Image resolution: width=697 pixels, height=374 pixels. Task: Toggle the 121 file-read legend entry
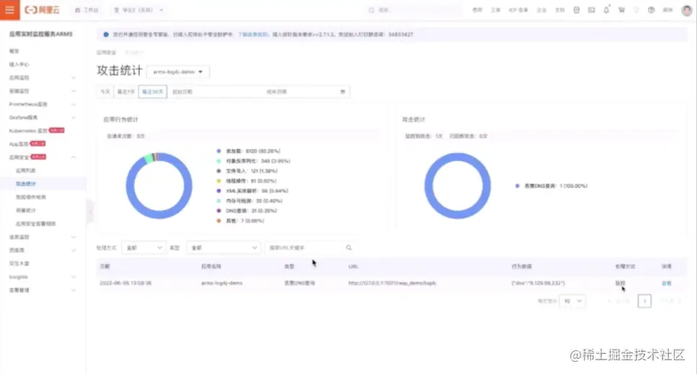tap(247, 171)
